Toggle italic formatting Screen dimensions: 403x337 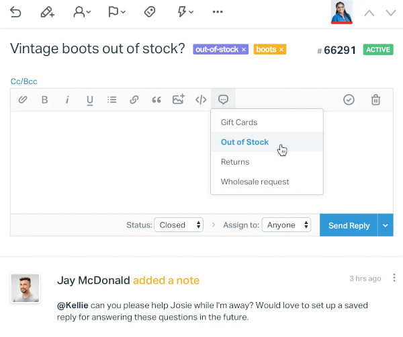tap(67, 100)
